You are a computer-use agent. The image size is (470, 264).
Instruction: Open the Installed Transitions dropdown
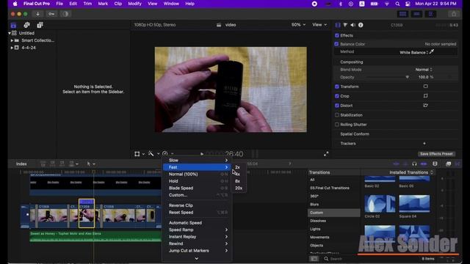pyautogui.click(x=411, y=172)
